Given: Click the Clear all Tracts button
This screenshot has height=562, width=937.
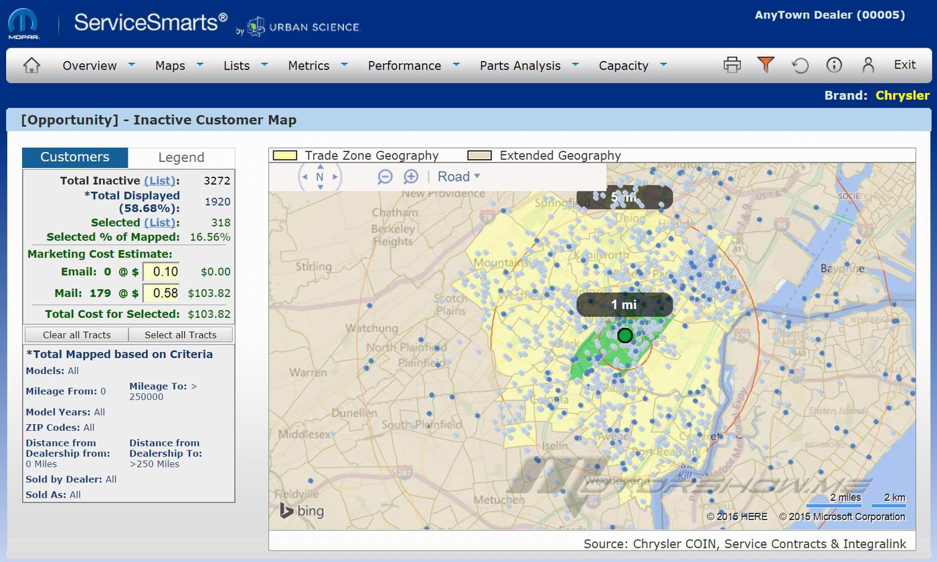Looking at the screenshot, I should click(x=76, y=335).
